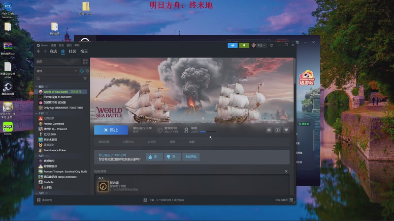Open the 讨论区 link
The width and height of the screenshot is (394, 221).
tap(152, 142)
